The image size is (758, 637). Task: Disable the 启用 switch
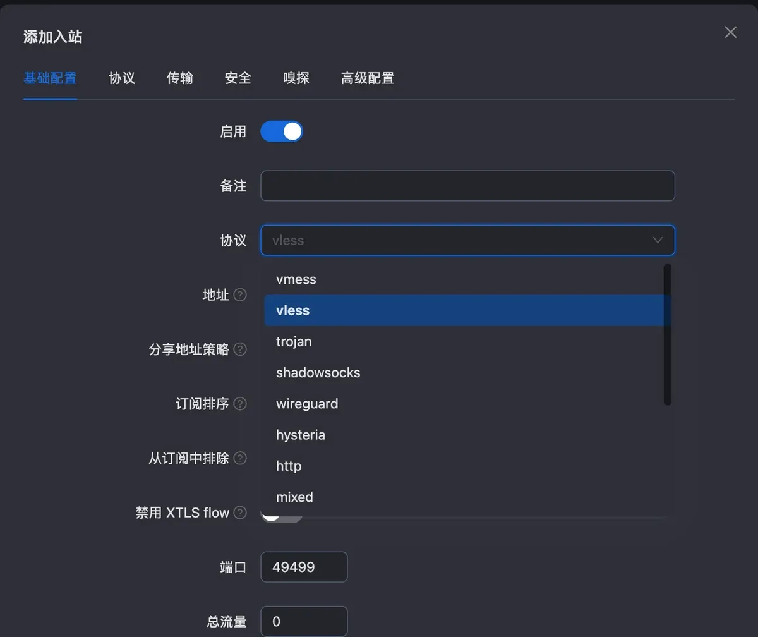click(x=282, y=131)
